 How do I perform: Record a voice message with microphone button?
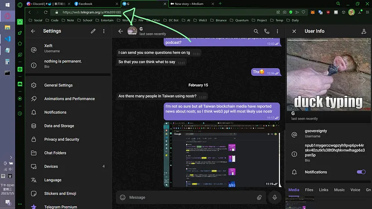[x=275, y=197]
